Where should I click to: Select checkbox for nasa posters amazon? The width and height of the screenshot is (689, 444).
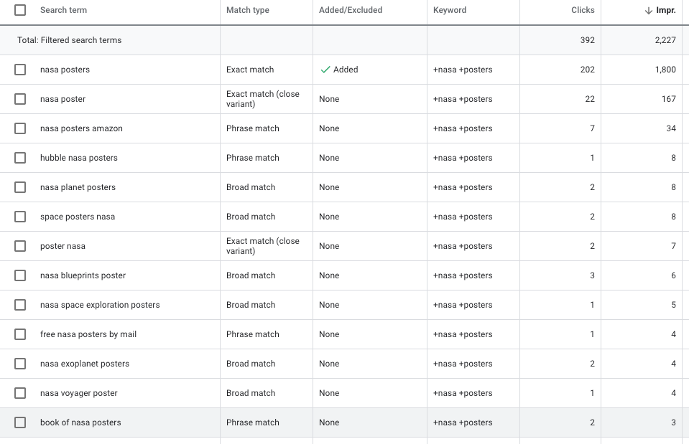pyautogui.click(x=20, y=128)
